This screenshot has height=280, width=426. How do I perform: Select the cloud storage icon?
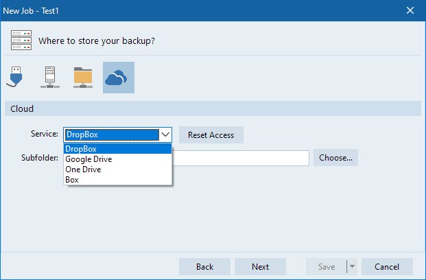[119, 78]
